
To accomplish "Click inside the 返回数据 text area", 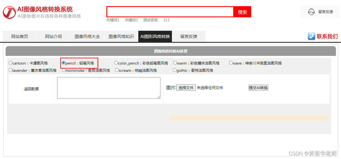I will [109, 88].
